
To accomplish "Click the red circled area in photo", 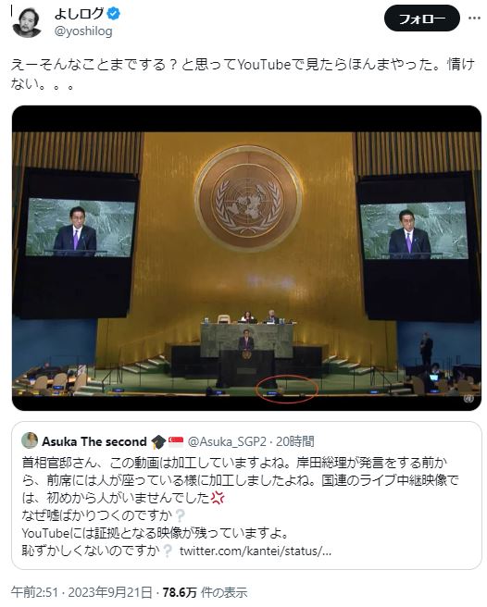I will coord(287,389).
